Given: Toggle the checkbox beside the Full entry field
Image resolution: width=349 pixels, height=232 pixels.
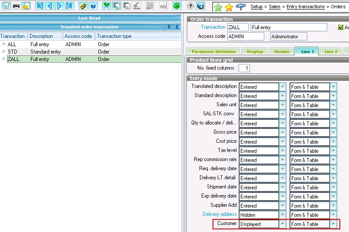Looking at the screenshot, I should coord(341,27).
